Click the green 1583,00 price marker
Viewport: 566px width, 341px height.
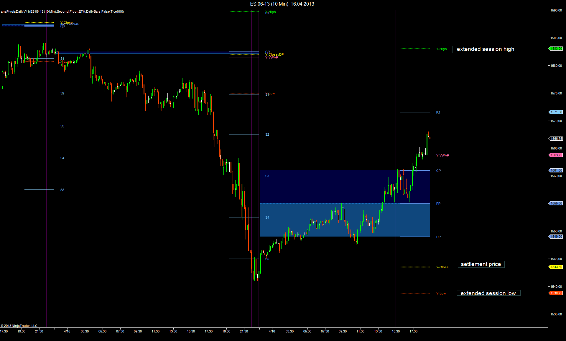[556, 49]
